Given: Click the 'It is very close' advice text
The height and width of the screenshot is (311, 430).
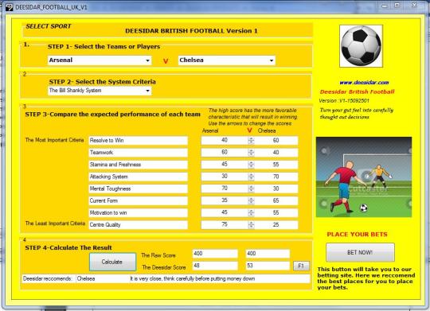Looking at the screenshot, I should pyautogui.click(x=192, y=279).
